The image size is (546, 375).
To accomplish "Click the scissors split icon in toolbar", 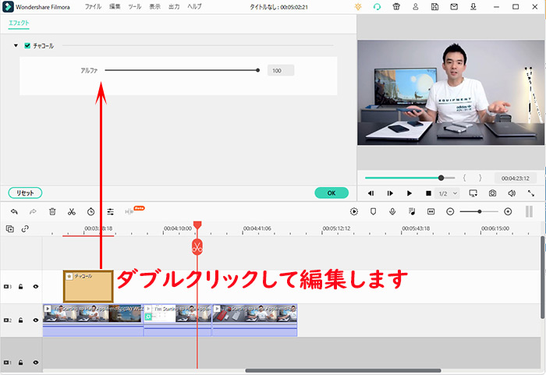I will click(72, 211).
